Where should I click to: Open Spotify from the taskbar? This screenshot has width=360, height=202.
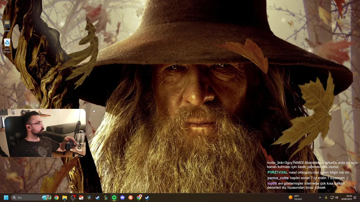pos(114,198)
